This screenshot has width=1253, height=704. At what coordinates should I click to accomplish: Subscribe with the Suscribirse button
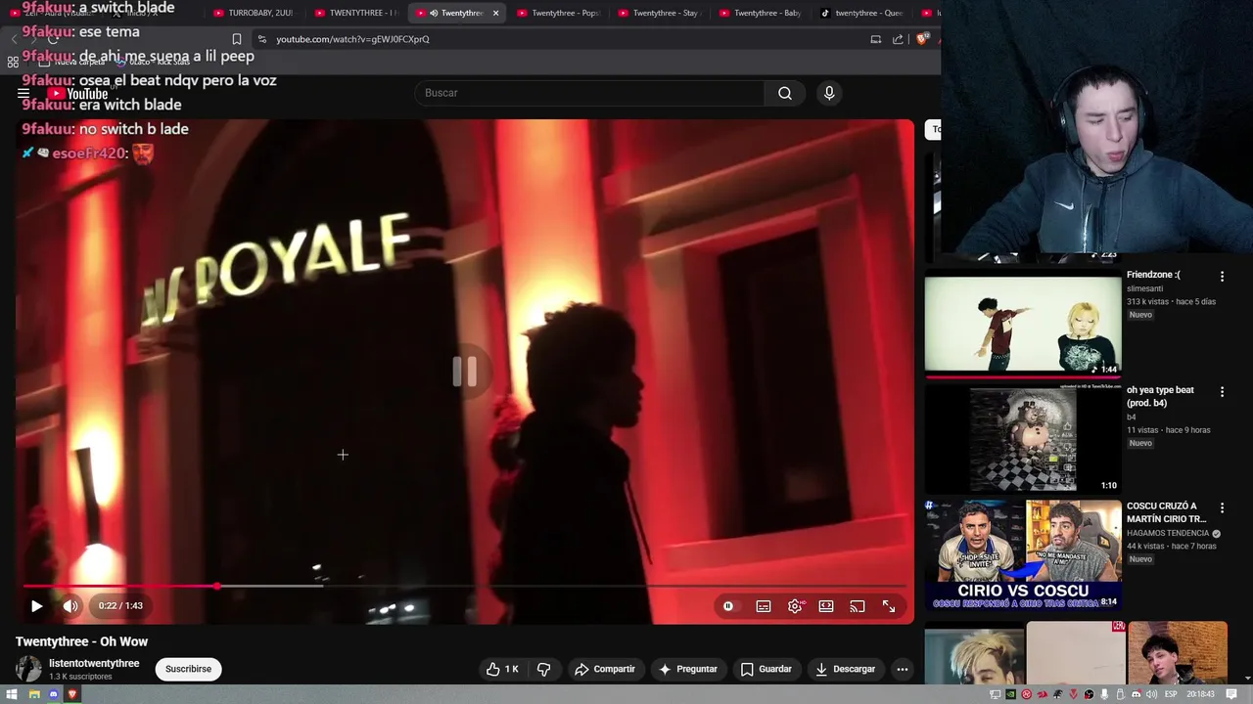[x=188, y=669]
